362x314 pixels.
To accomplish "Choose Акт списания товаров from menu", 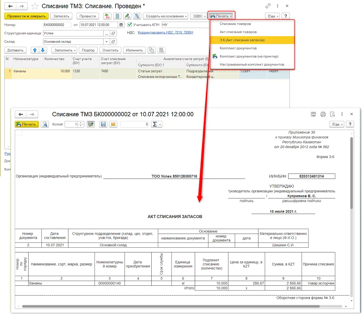I will 252,32.
